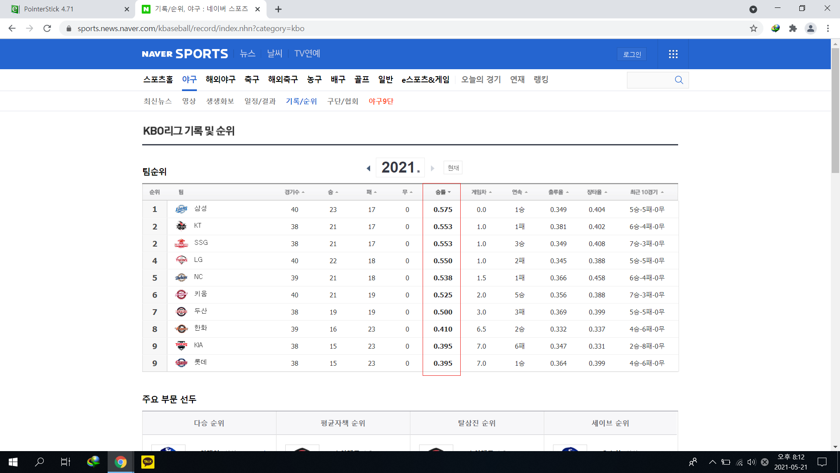
Task: Sort table by 장타율 column
Action: 597,192
